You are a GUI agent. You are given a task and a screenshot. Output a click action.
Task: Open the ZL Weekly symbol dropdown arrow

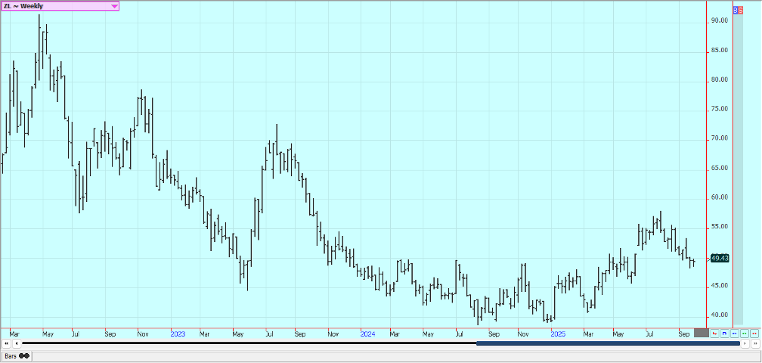coord(114,6)
